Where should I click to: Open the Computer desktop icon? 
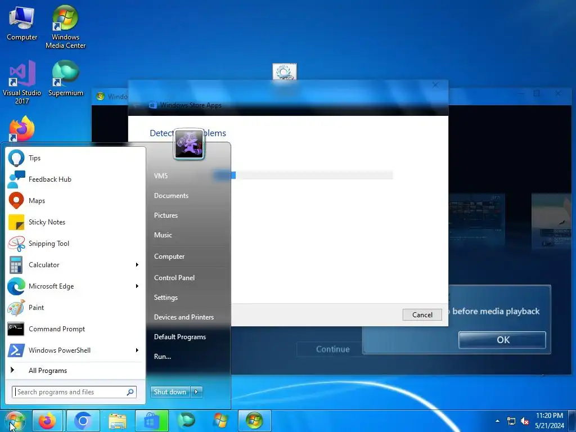tap(22, 23)
